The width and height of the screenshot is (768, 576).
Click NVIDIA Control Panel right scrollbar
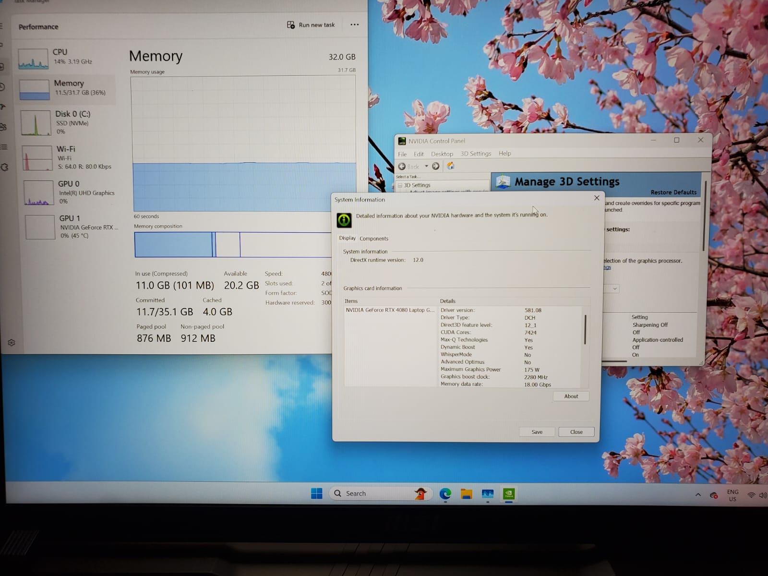[704, 216]
